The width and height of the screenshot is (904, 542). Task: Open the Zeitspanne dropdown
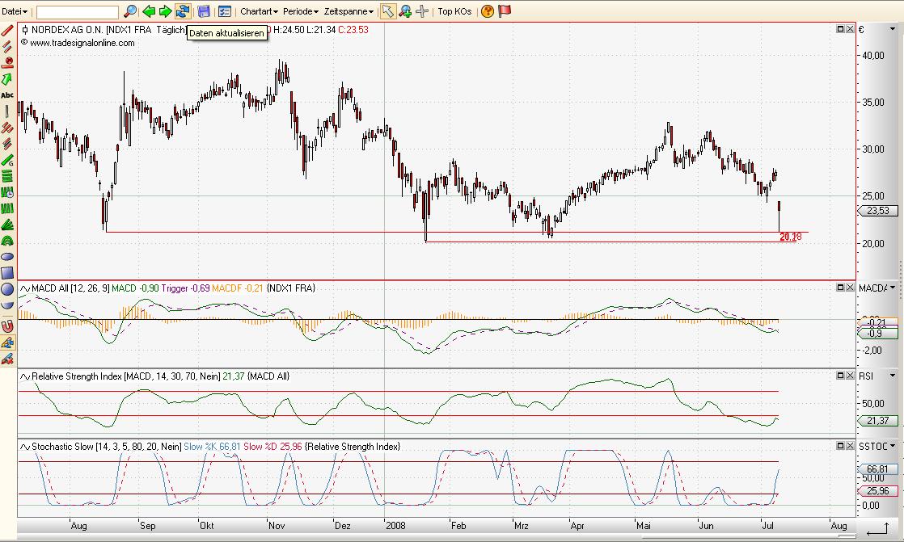[x=349, y=11]
